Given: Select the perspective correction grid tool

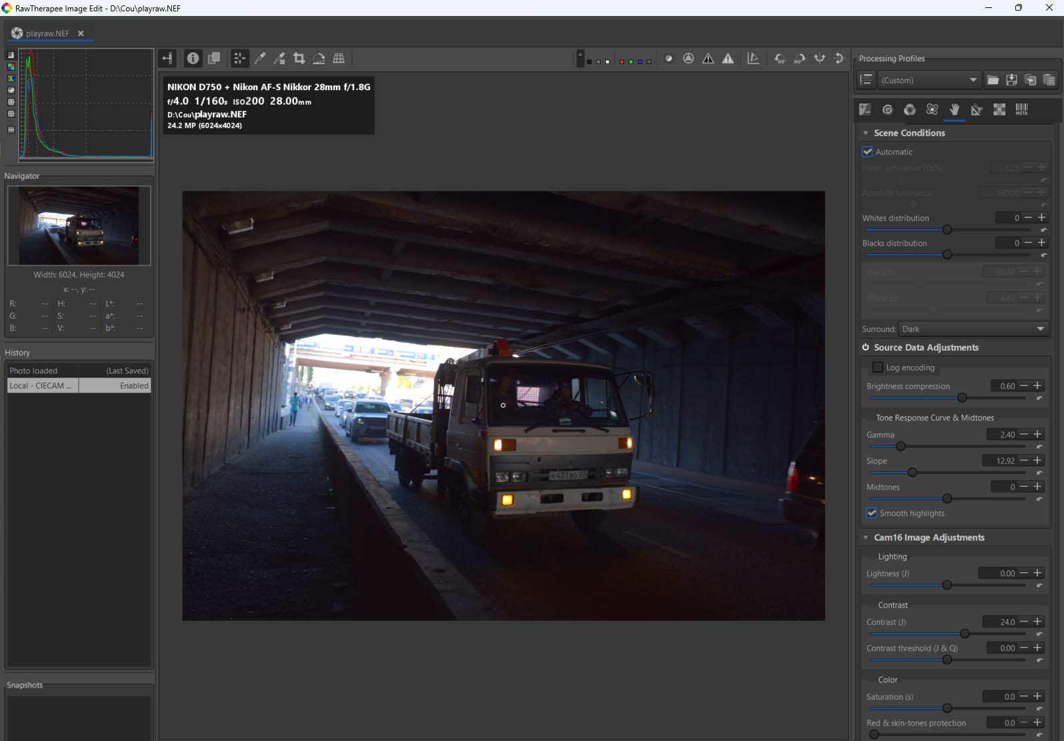Looking at the screenshot, I should [339, 59].
